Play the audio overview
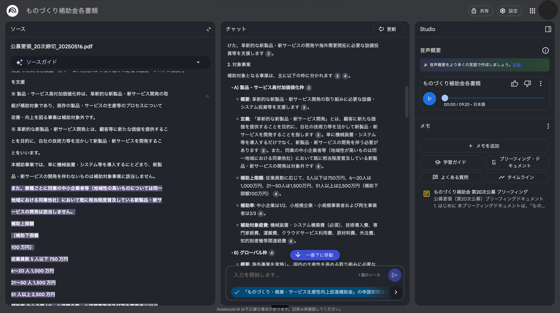Image resolution: width=560 pixels, height=313 pixels. coord(429,99)
